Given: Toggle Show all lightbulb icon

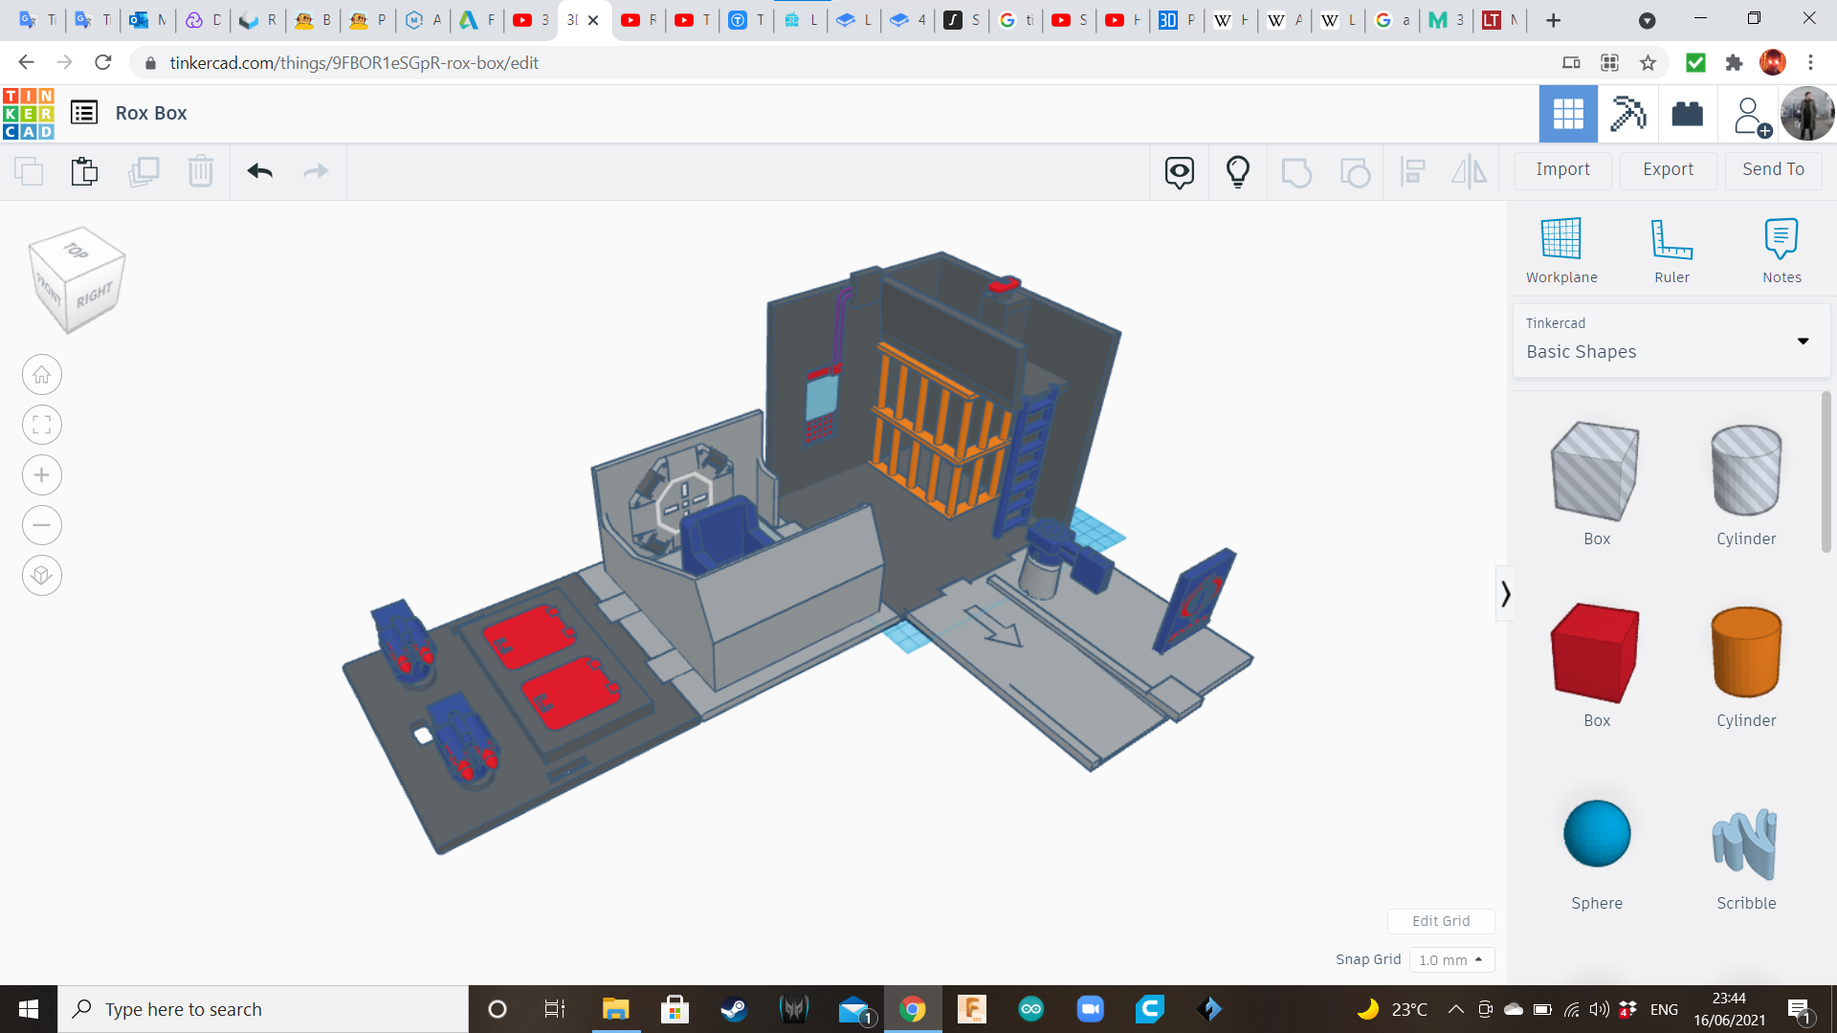Looking at the screenshot, I should pyautogui.click(x=1237, y=171).
